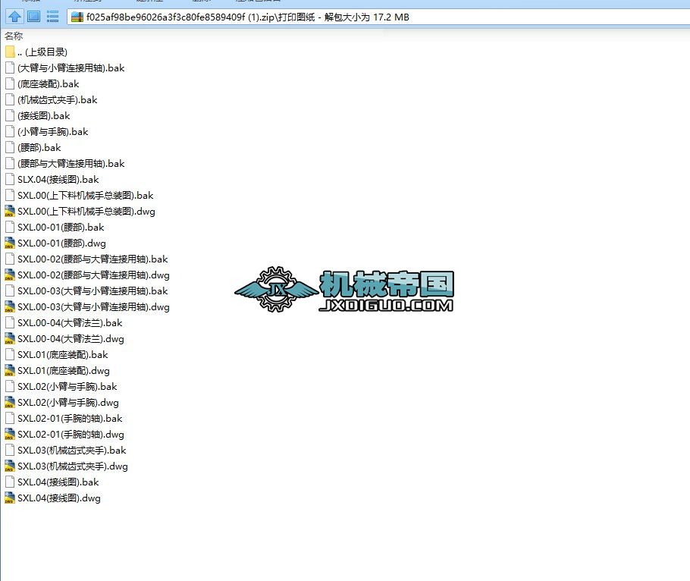Screen dimensions: 690x581
Task: Click DWG icon of SXL.00-01(腰部).dwg
Action: tap(10, 243)
